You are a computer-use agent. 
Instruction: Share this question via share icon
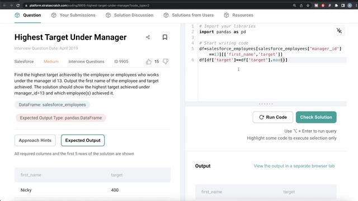(x=148, y=37)
